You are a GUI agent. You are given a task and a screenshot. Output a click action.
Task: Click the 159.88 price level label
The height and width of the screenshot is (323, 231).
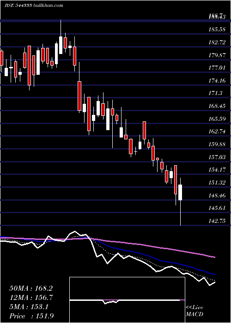coord(217,144)
